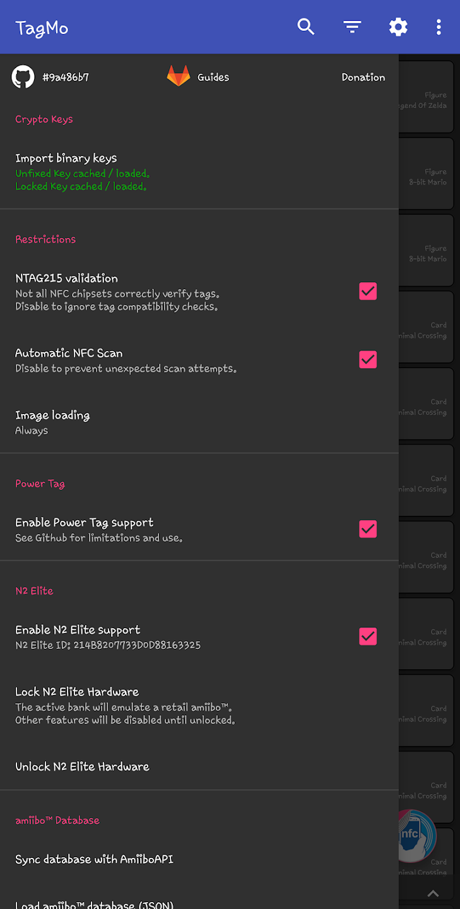Open the Donation link
460x909 pixels.
(363, 77)
